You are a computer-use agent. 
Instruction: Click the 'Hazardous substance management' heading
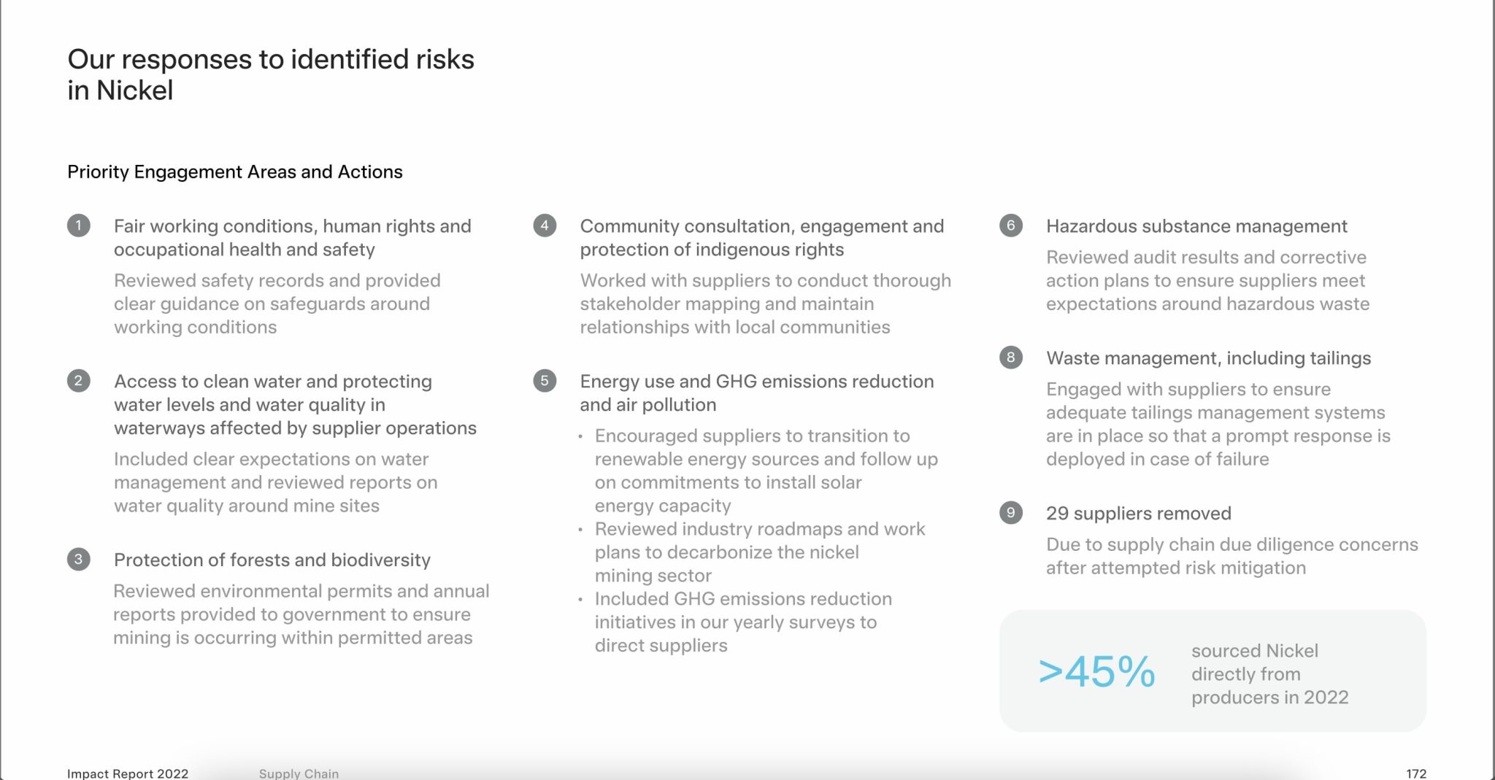(x=1196, y=226)
